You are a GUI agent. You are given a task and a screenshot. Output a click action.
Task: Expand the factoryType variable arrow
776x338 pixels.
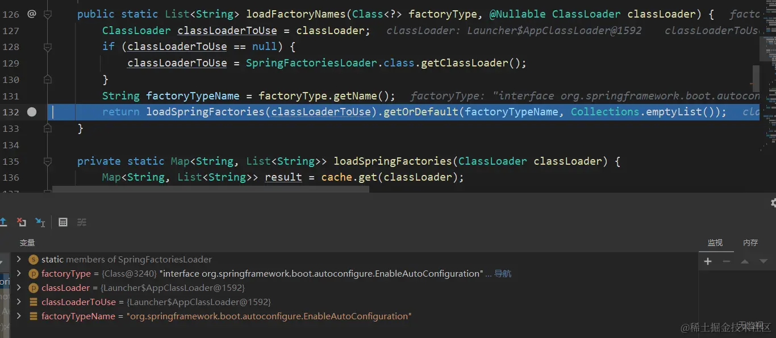[19, 273]
